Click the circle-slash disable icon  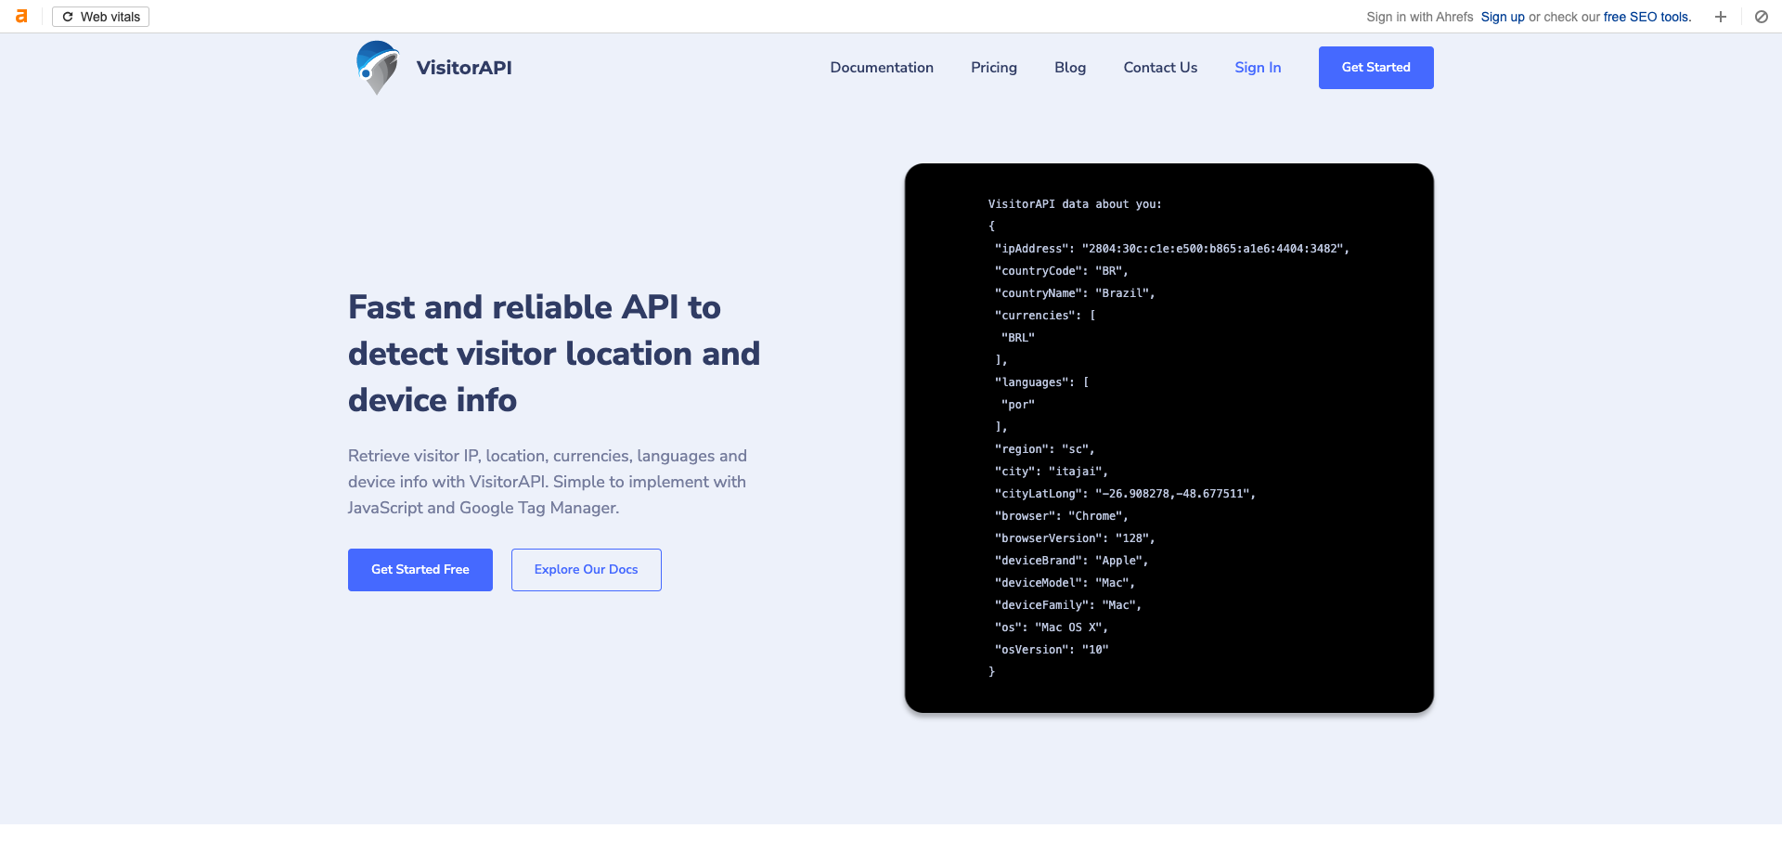(1761, 17)
